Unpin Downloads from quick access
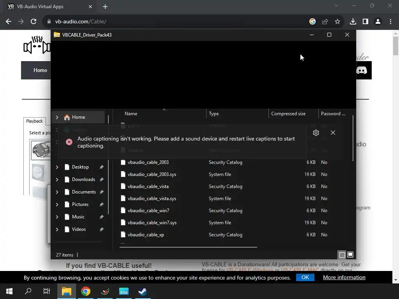 (x=102, y=179)
